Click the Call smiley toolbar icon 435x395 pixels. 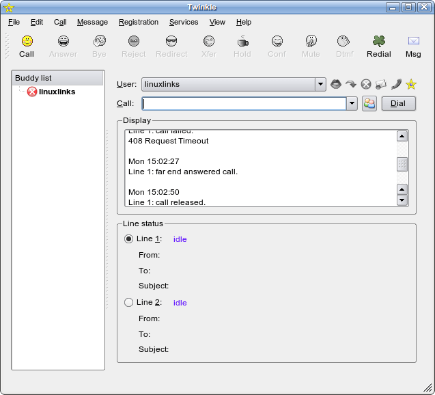coord(27,41)
